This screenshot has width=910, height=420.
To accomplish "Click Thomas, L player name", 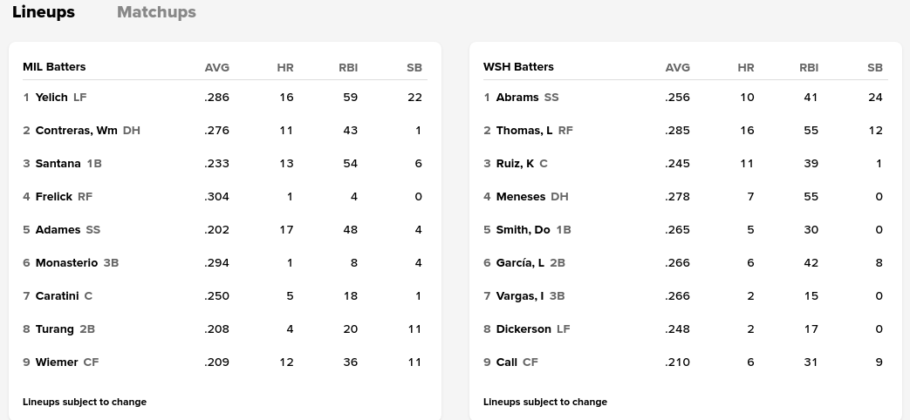I will point(524,131).
